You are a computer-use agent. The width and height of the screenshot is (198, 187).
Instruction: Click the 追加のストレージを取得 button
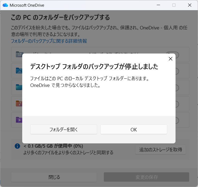tap(161, 150)
